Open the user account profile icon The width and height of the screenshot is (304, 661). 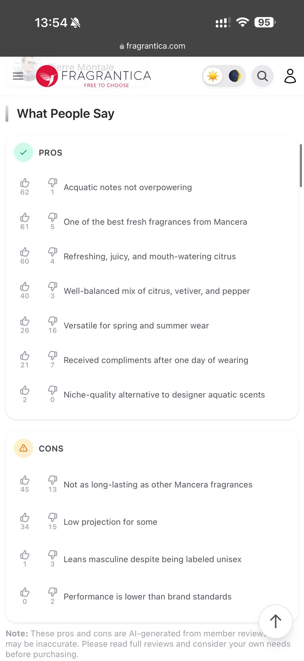[290, 76]
